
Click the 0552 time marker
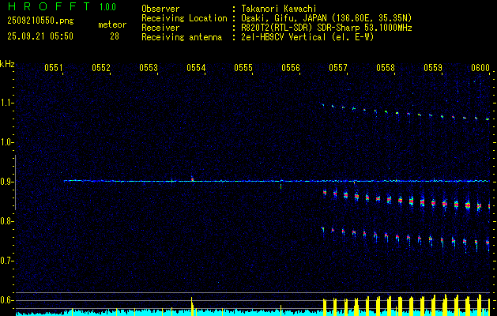click(101, 69)
